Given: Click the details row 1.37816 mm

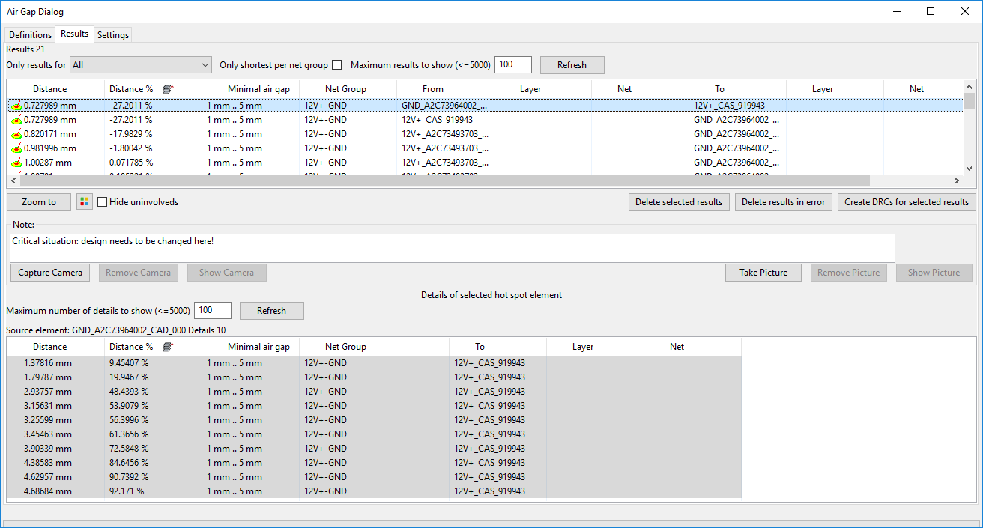Looking at the screenshot, I should (374, 363).
